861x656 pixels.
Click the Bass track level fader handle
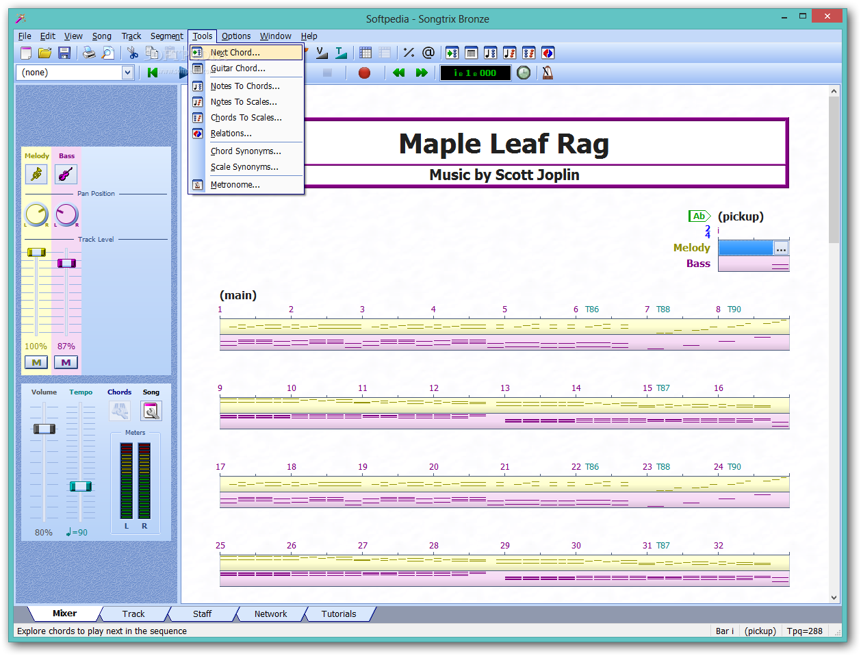[66, 263]
